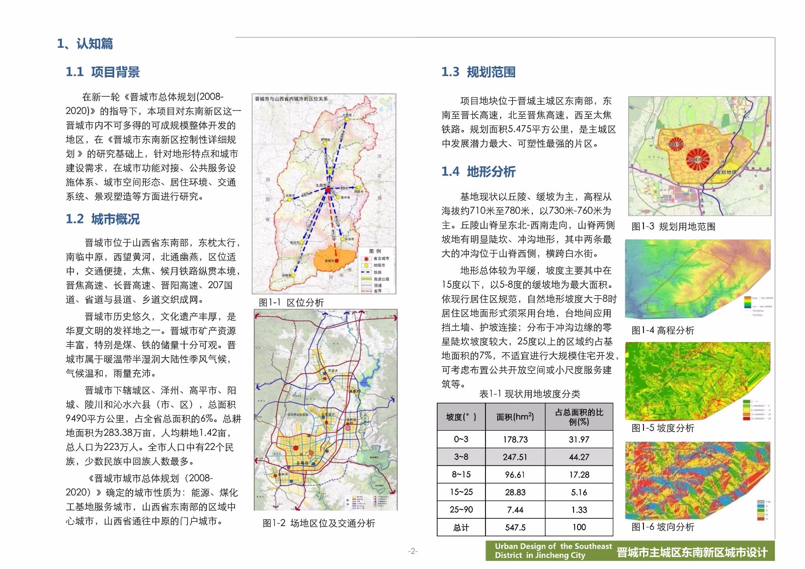The image size is (805, 569).
Task: Open the 高程分析 terrain image
Action: click(x=698, y=279)
